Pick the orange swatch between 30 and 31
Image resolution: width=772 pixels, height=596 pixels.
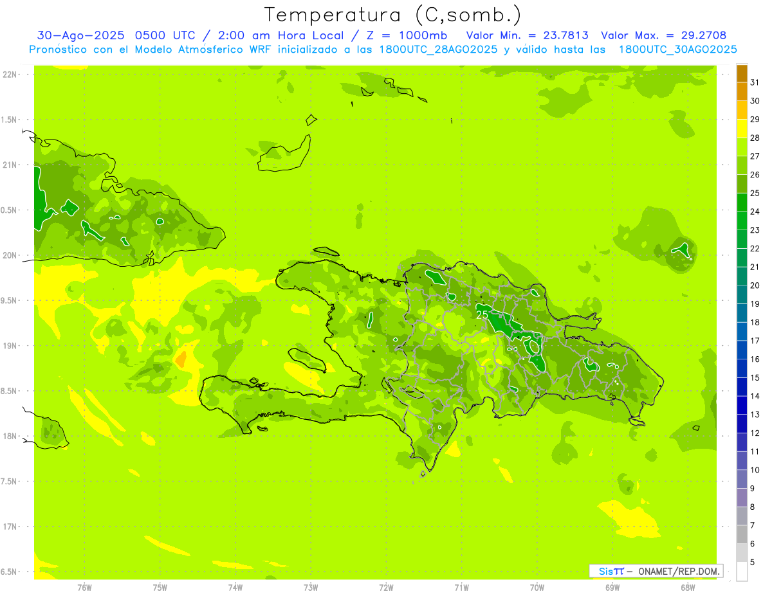742,92
